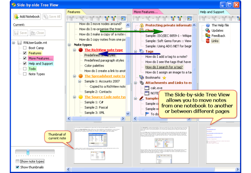Image resolution: width=251 pixels, height=173 pixels.
Task: Click Expand All icon in Features toolbar
Action: tap(107, 18)
